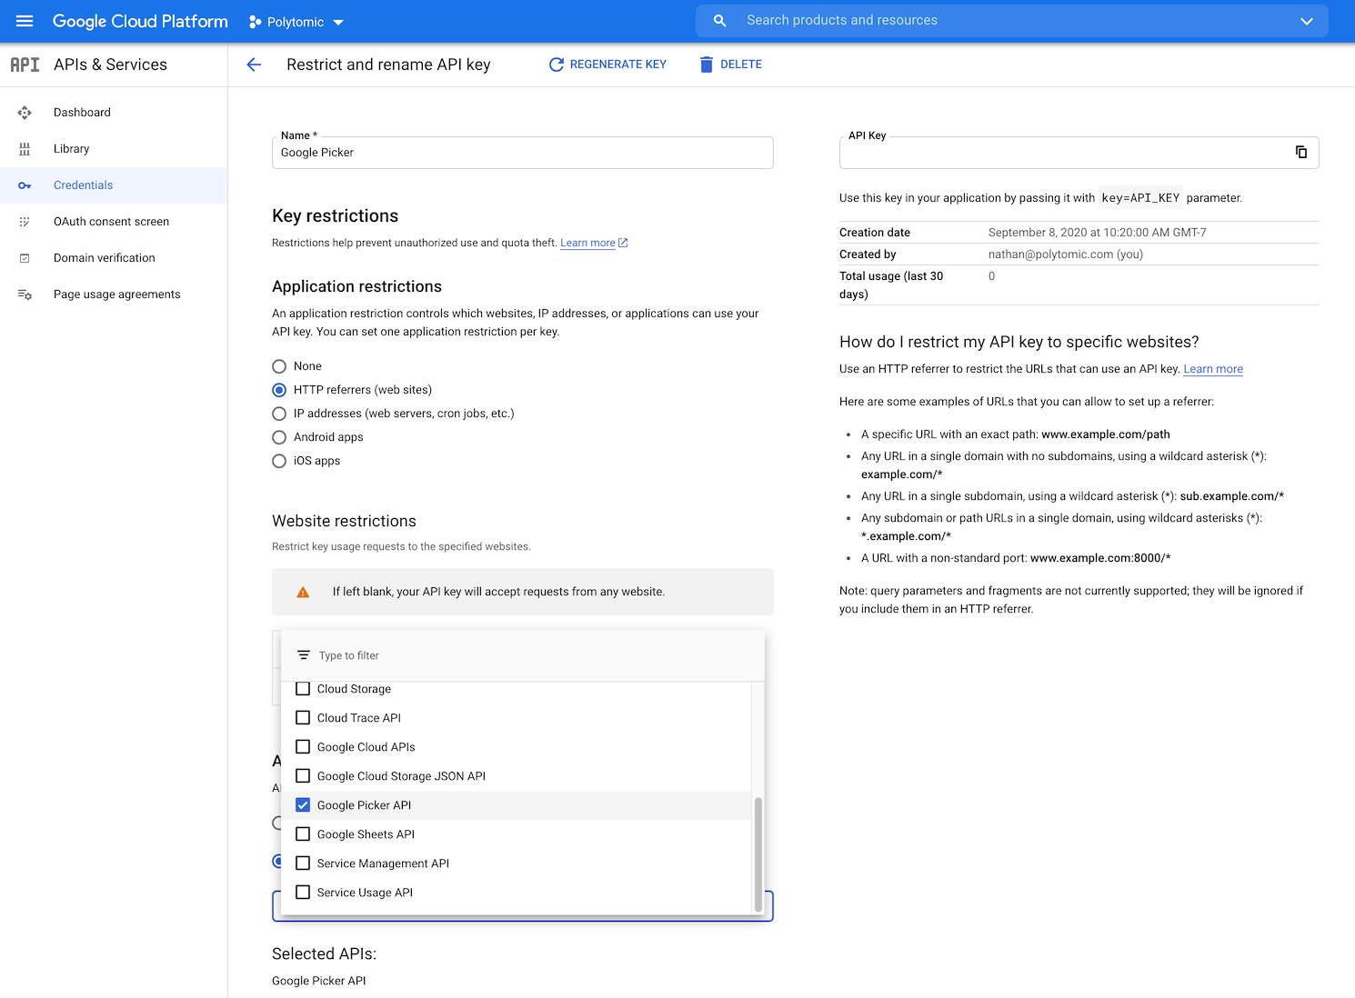Click the Library icon in sidebar
The width and height of the screenshot is (1355, 998).
point(25,149)
